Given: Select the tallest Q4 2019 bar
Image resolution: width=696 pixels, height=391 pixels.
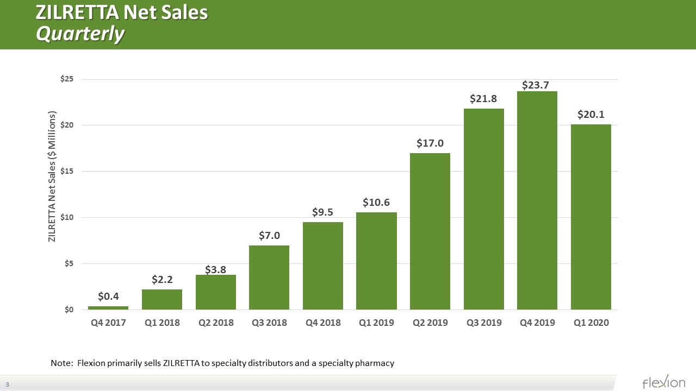Looking at the screenshot, I should click(537, 200).
